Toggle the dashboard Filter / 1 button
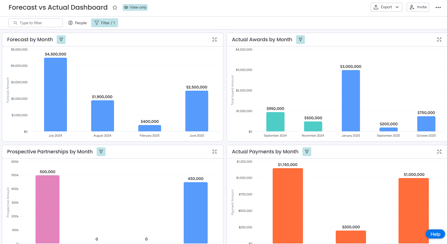This screenshot has height=244, width=447. (x=105, y=23)
